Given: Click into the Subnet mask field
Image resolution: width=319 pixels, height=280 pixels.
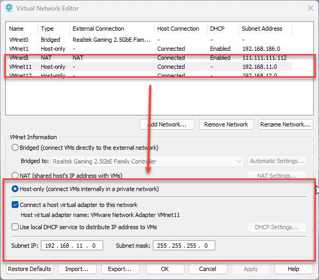Looking at the screenshot, I should 184,246.
